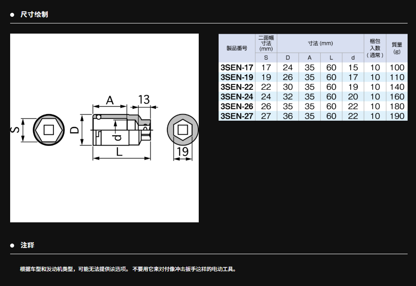Click the dimension label A in the drawing
This screenshot has height=286, width=416.
(x=110, y=100)
